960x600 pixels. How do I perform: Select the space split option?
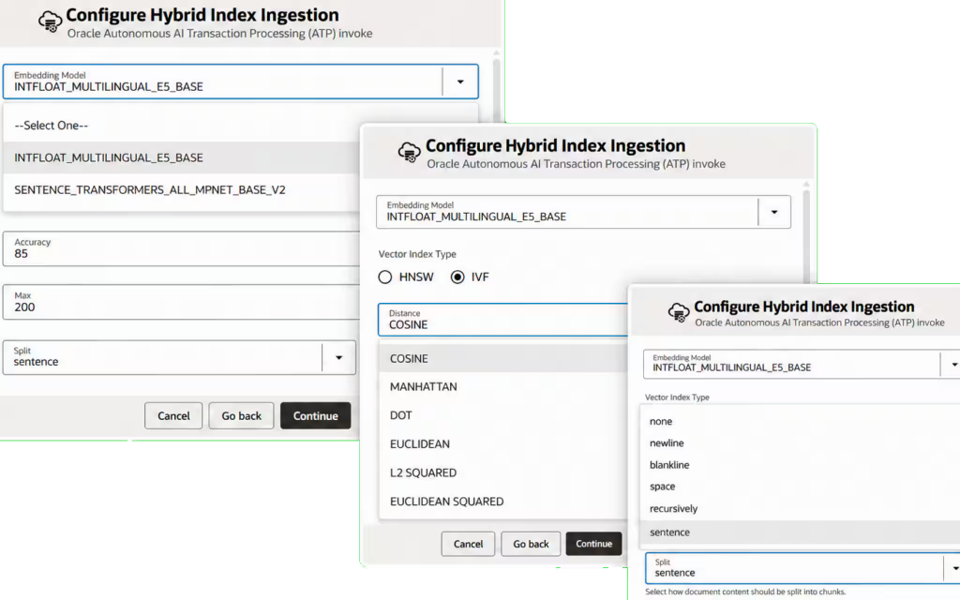[801, 487]
